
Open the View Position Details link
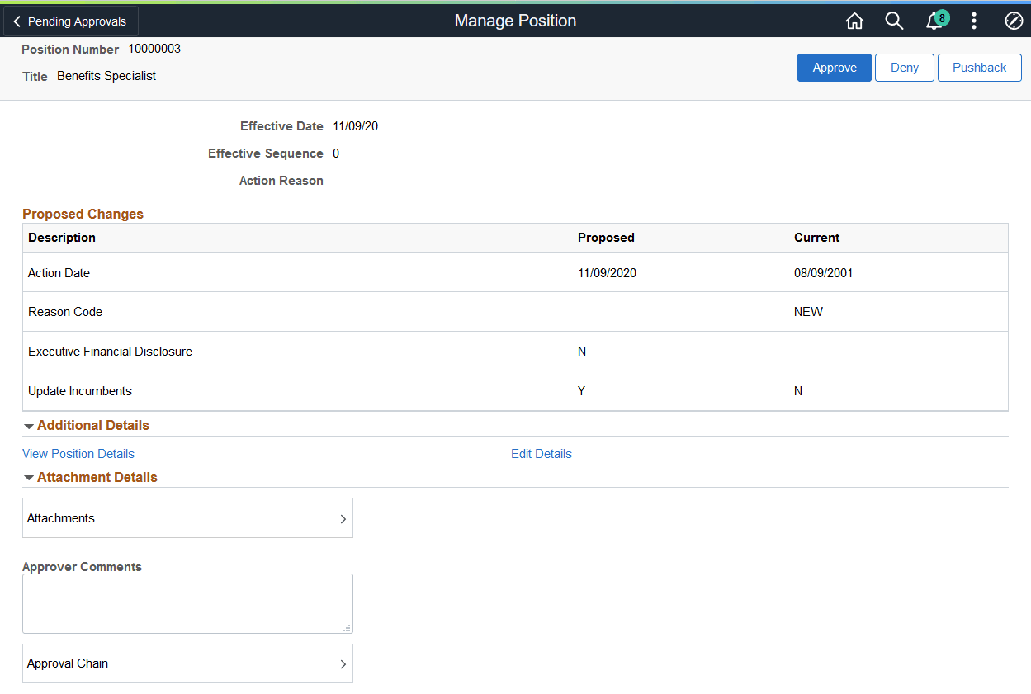pos(78,453)
